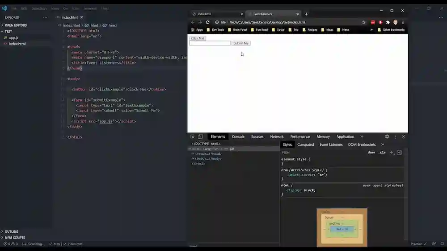Activate the DevTools inspect element picker
The width and height of the screenshot is (447, 251).
coord(193,137)
